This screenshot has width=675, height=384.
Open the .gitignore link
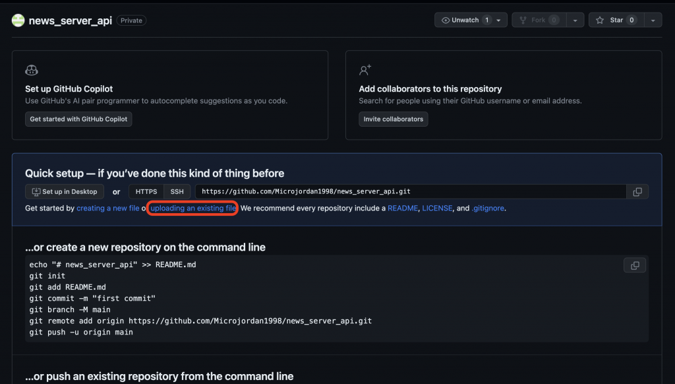pos(488,208)
